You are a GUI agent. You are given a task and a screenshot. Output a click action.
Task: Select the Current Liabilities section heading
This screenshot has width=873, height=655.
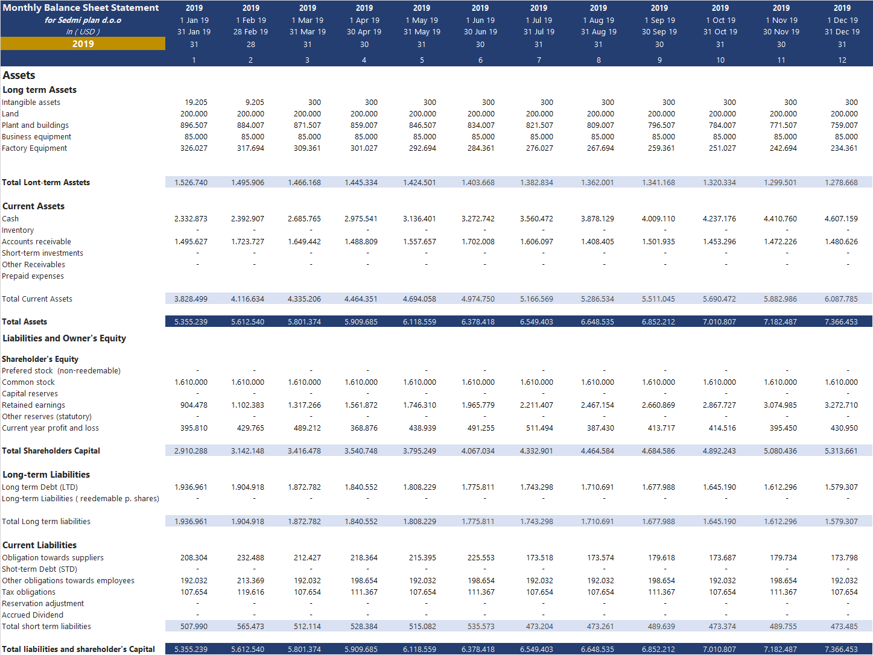(x=40, y=545)
